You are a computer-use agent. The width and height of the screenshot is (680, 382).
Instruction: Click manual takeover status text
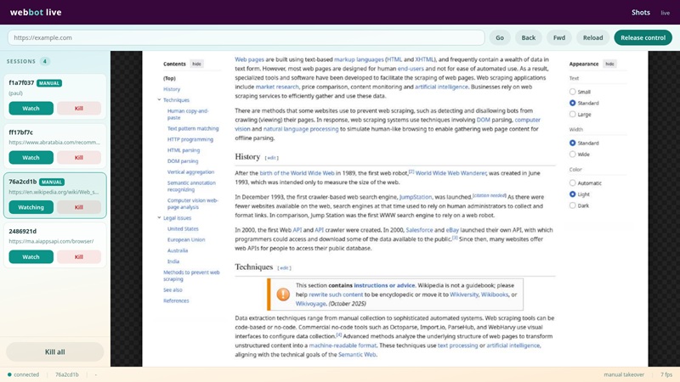624,374
